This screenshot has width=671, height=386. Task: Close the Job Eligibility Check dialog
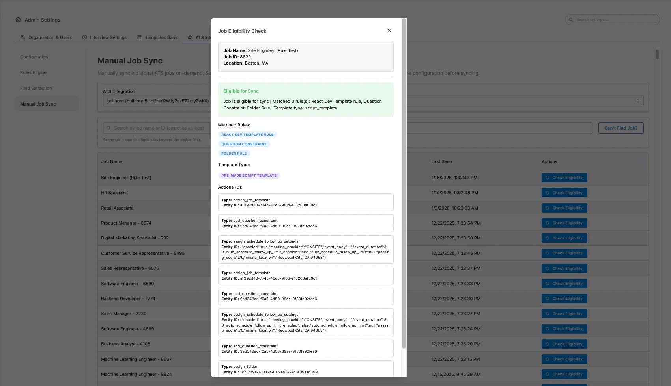(389, 30)
